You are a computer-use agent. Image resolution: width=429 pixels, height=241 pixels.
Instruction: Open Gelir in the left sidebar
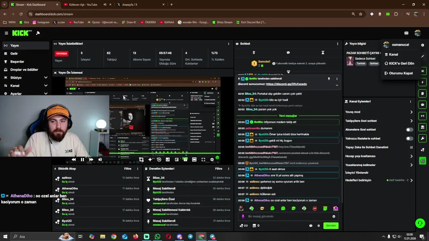[26, 54]
